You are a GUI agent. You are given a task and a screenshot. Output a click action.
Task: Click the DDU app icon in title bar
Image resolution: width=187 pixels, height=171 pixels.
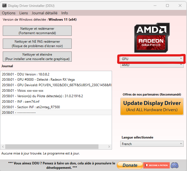click(4, 6)
